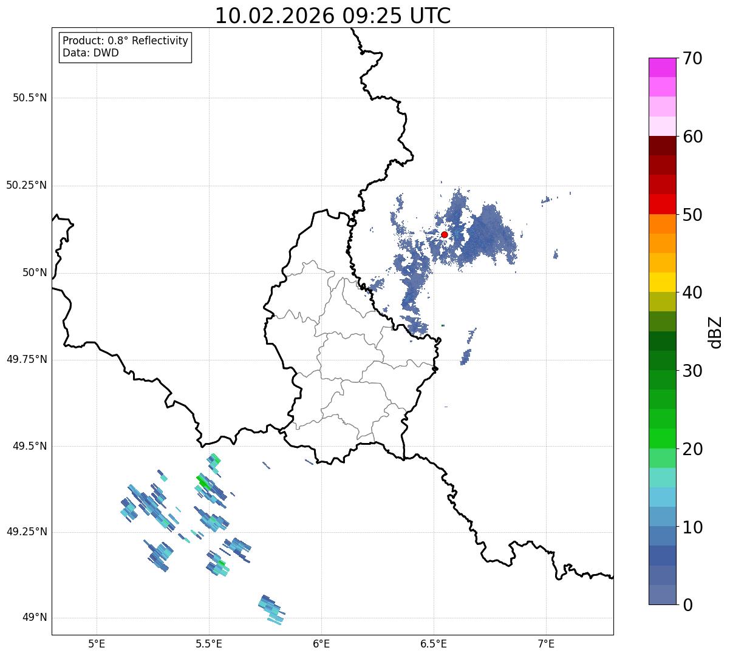Click the 'Data: DWD' label
The image size is (730, 656).
click(x=90, y=53)
